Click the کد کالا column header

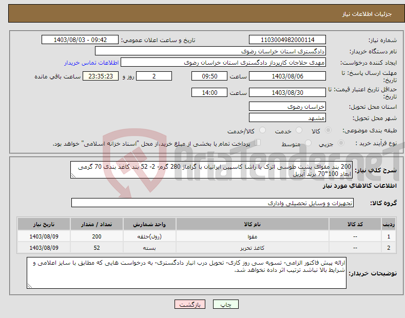coord(355,224)
